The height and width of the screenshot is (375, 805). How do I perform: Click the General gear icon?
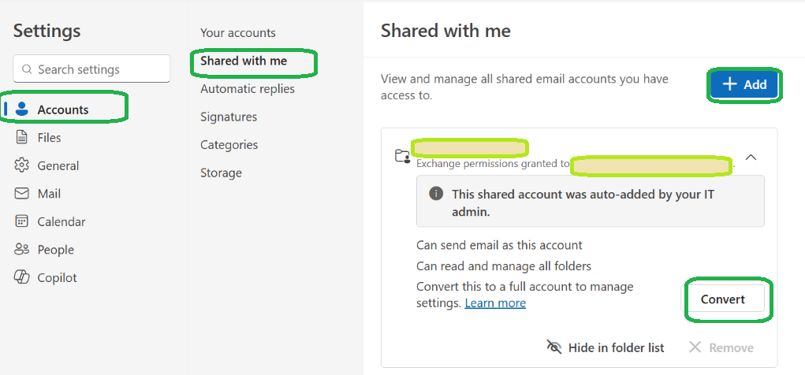click(x=21, y=165)
